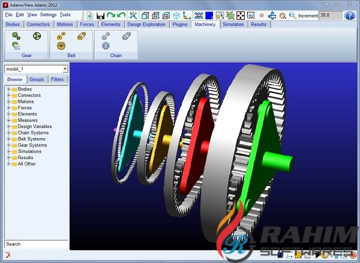Open the View menu
Screen dimensions: 360x263
click(32, 14)
